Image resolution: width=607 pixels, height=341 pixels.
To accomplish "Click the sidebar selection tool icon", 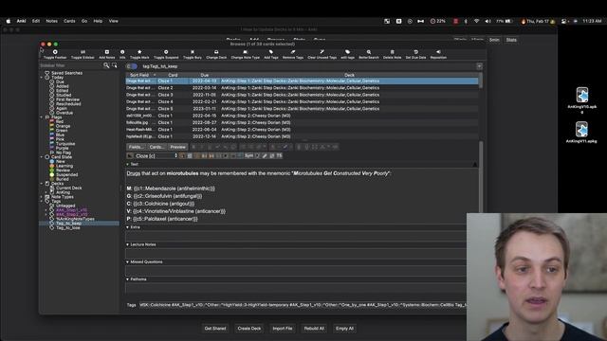I will (114, 65).
